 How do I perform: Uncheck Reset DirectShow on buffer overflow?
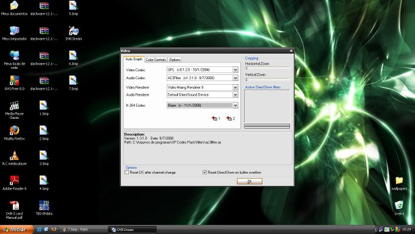pos(204,172)
